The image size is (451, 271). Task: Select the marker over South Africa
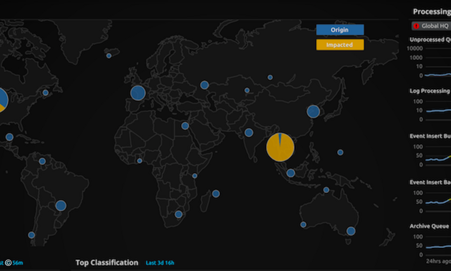pos(179,214)
